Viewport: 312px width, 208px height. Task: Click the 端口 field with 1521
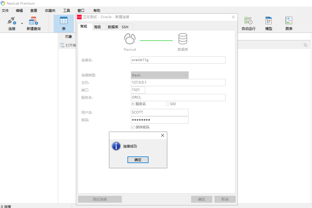138,90
